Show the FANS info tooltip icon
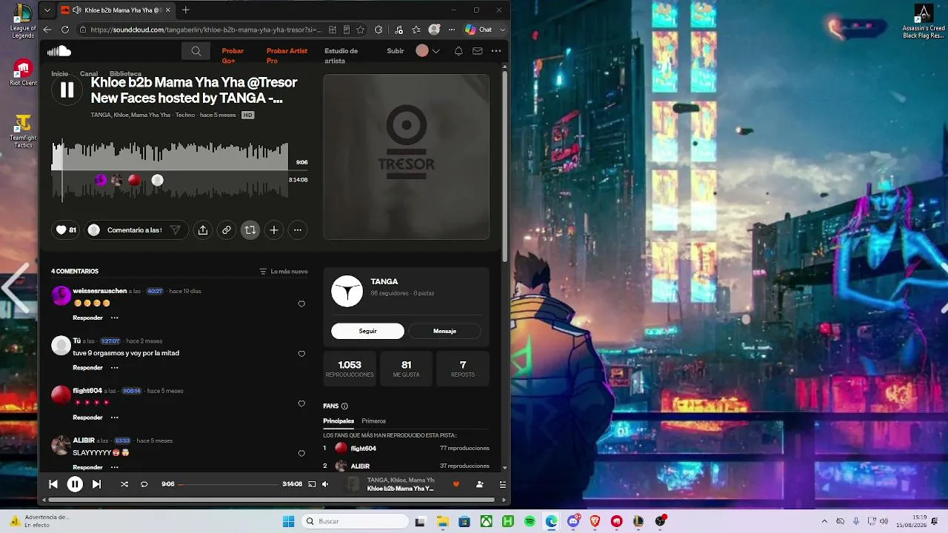948x533 pixels. tap(344, 406)
